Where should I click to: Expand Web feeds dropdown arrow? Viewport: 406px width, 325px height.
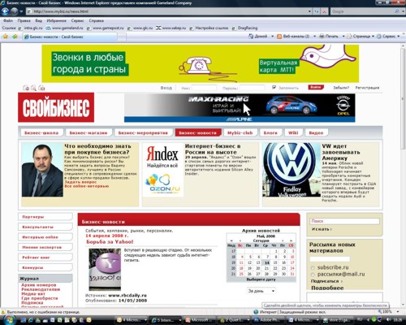(314, 37)
